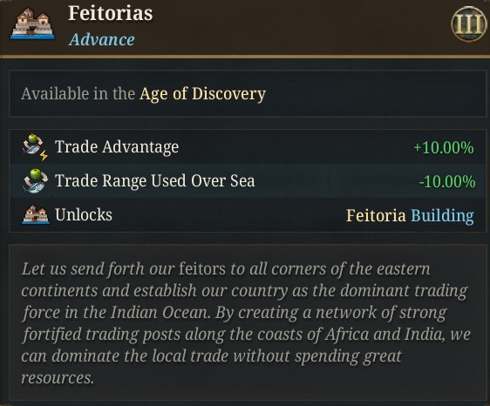Click the blue Building keyword link

[x=442, y=216]
